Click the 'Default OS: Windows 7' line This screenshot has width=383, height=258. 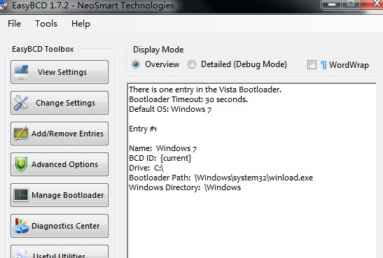coord(170,109)
